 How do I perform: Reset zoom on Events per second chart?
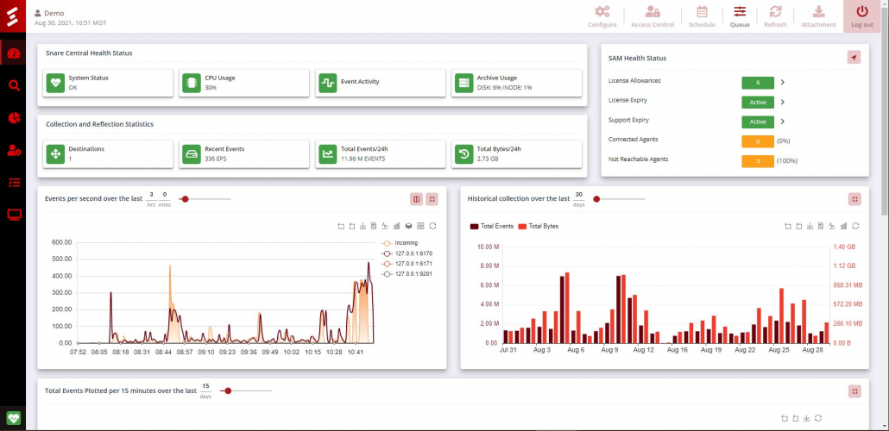352,226
